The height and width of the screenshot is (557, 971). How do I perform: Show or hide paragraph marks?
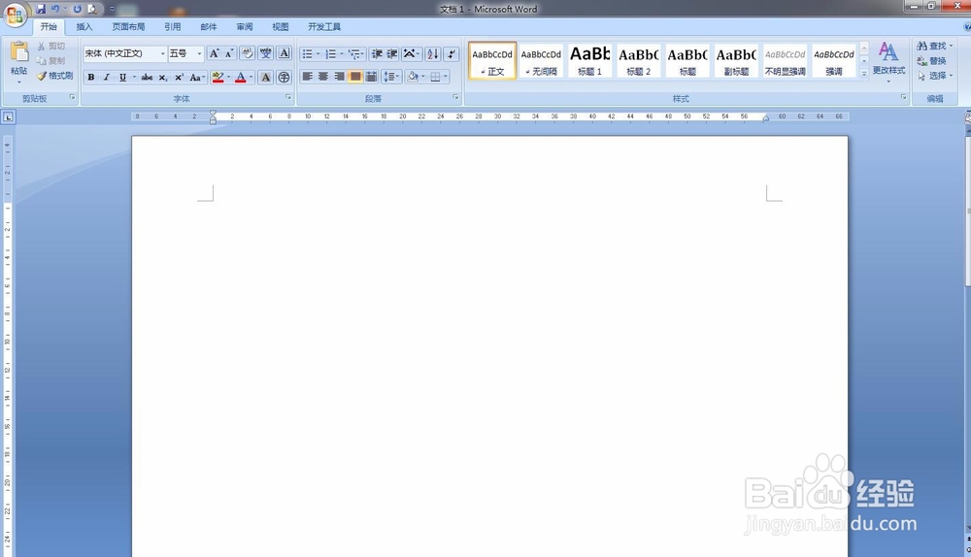coord(452,53)
